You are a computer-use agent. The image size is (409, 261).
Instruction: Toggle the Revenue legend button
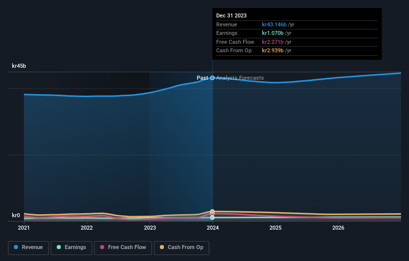pyautogui.click(x=28, y=248)
